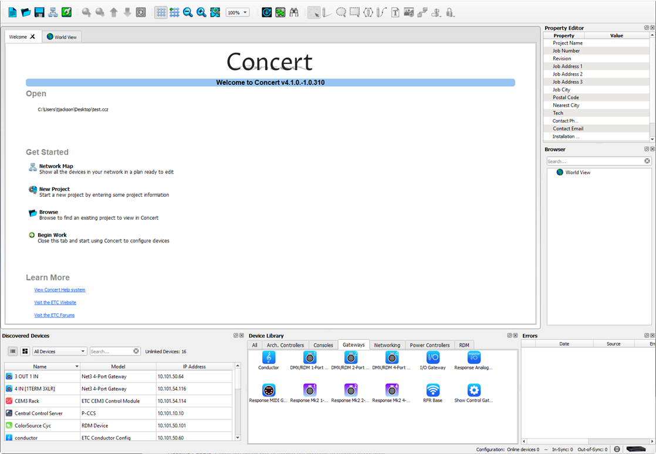
Task: Click the green puzzle piece toolbar icon
Action: pyautogui.click(x=280, y=12)
